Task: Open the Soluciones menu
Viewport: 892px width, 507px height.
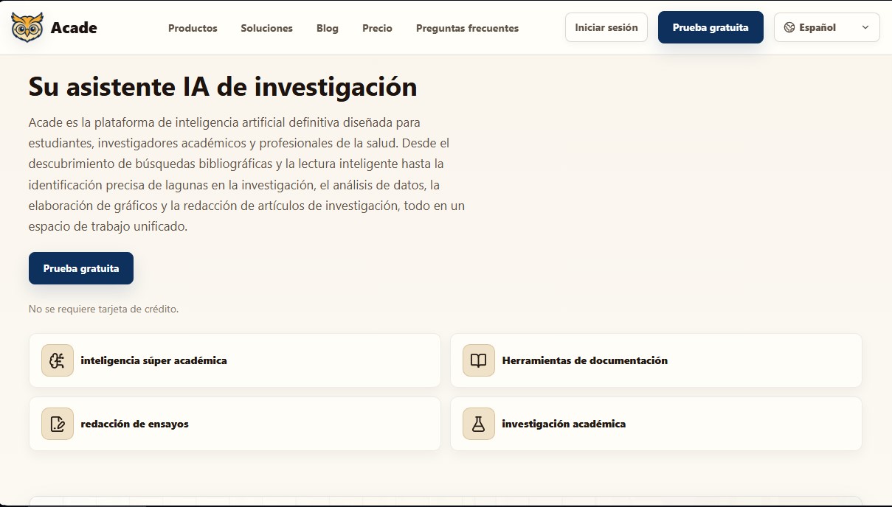Action: point(266,28)
